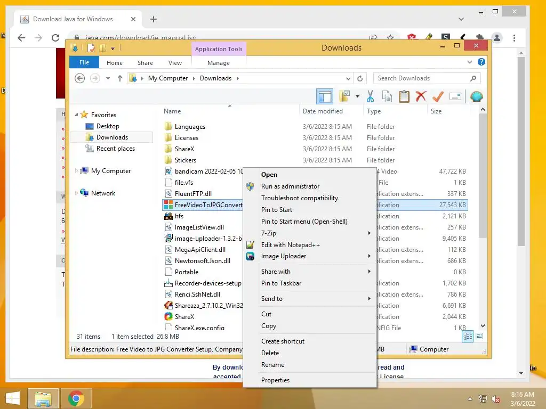Click the Rename card toolbar icon

click(x=455, y=96)
